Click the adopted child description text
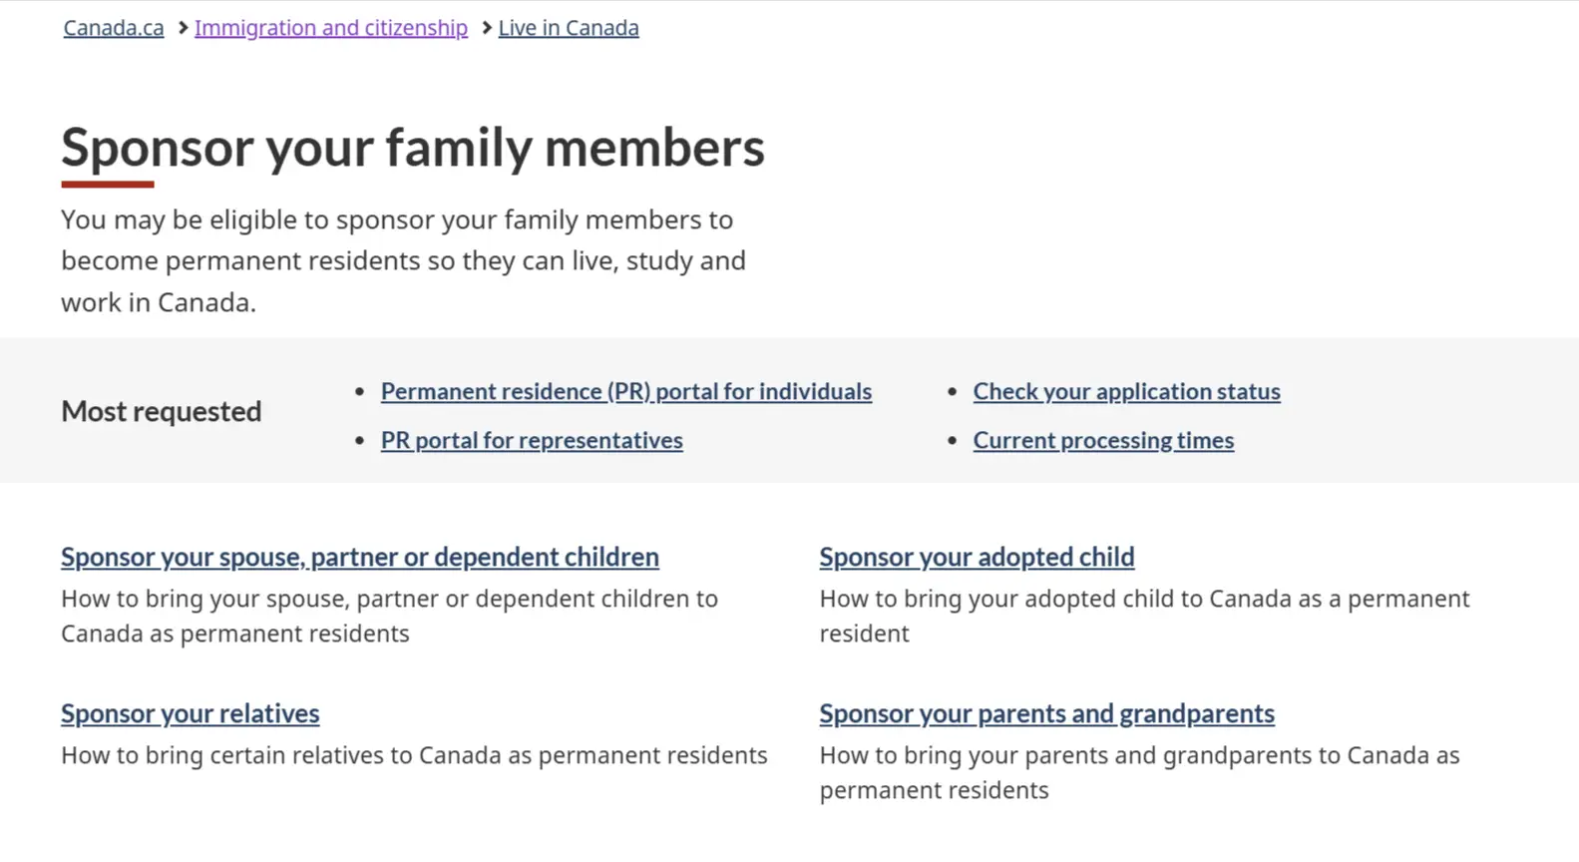The image size is (1579, 862). point(1143,616)
